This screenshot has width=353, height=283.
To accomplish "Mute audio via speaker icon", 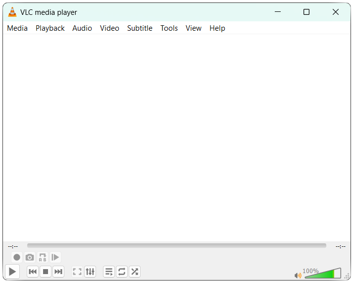I will pyautogui.click(x=298, y=276).
